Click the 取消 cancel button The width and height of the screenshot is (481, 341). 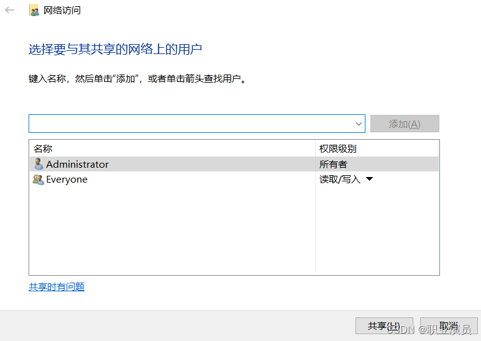point(449,325)
